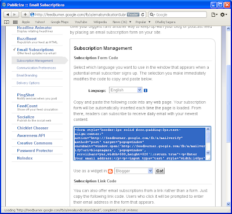Open PingShot in the sidebar
Image resolution: width=232 pixels, height=214 pixels.
[26, 95]
